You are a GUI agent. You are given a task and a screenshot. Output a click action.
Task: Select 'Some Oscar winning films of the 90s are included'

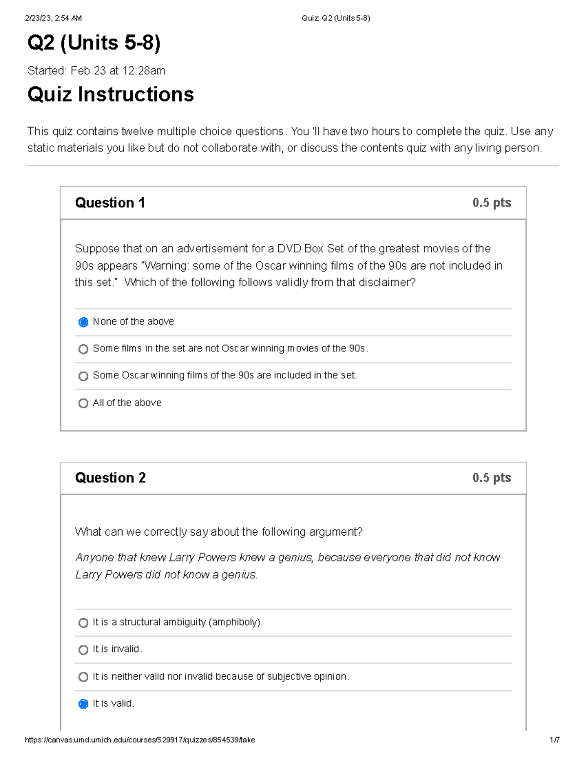click(83, 376)
